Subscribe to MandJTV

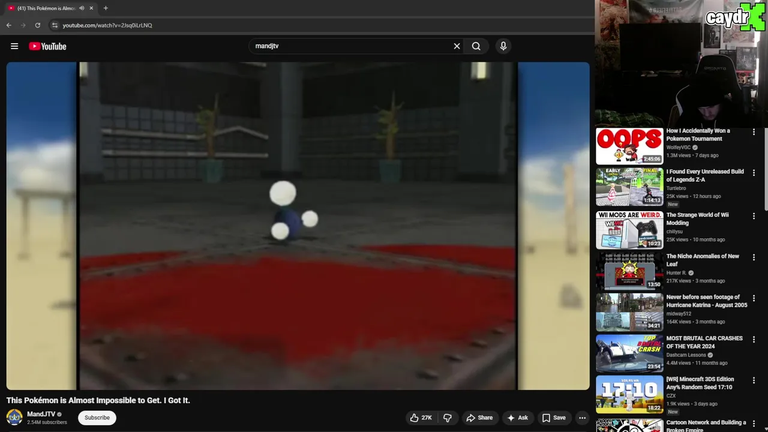(x=97, y=418)
